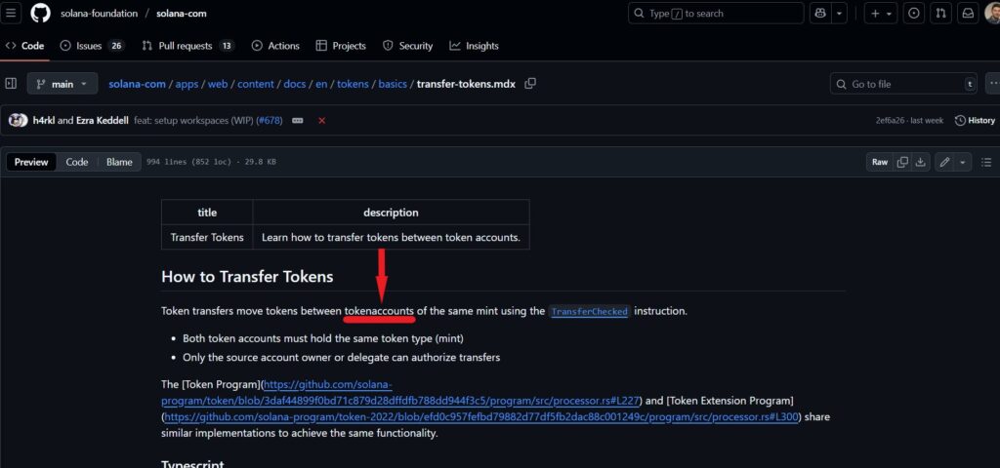Edit this file with pencil icon
The width and height of the screenshot is (1000, 468).
coord(944,162)
